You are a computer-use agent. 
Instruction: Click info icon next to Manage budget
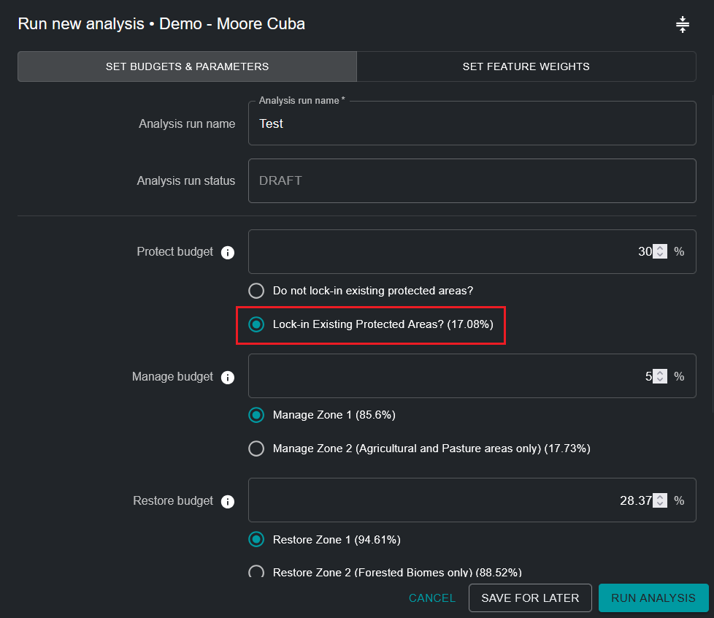coord(228,378)
